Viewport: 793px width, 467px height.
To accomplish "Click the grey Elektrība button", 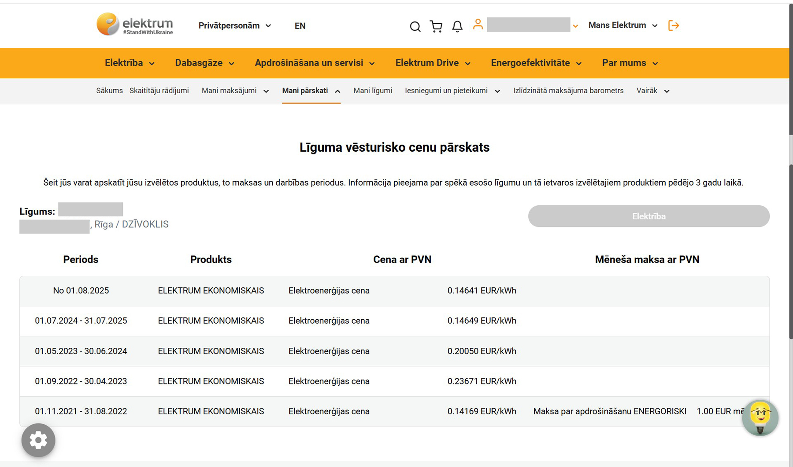I will [648, 216].
